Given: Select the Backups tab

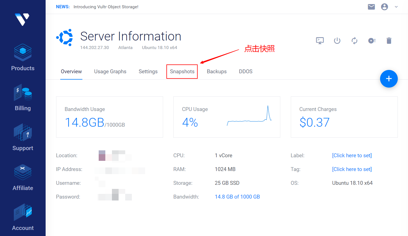Looking at the screenshot, I should (216, 72).
